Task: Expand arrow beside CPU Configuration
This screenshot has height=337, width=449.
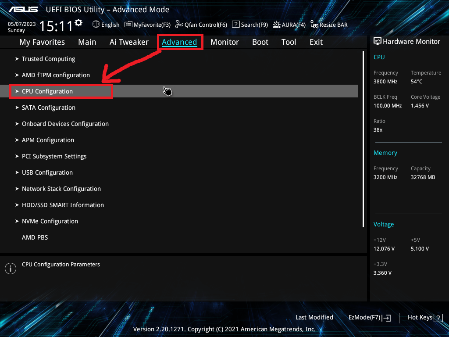Action: click(x=17, y=91)
